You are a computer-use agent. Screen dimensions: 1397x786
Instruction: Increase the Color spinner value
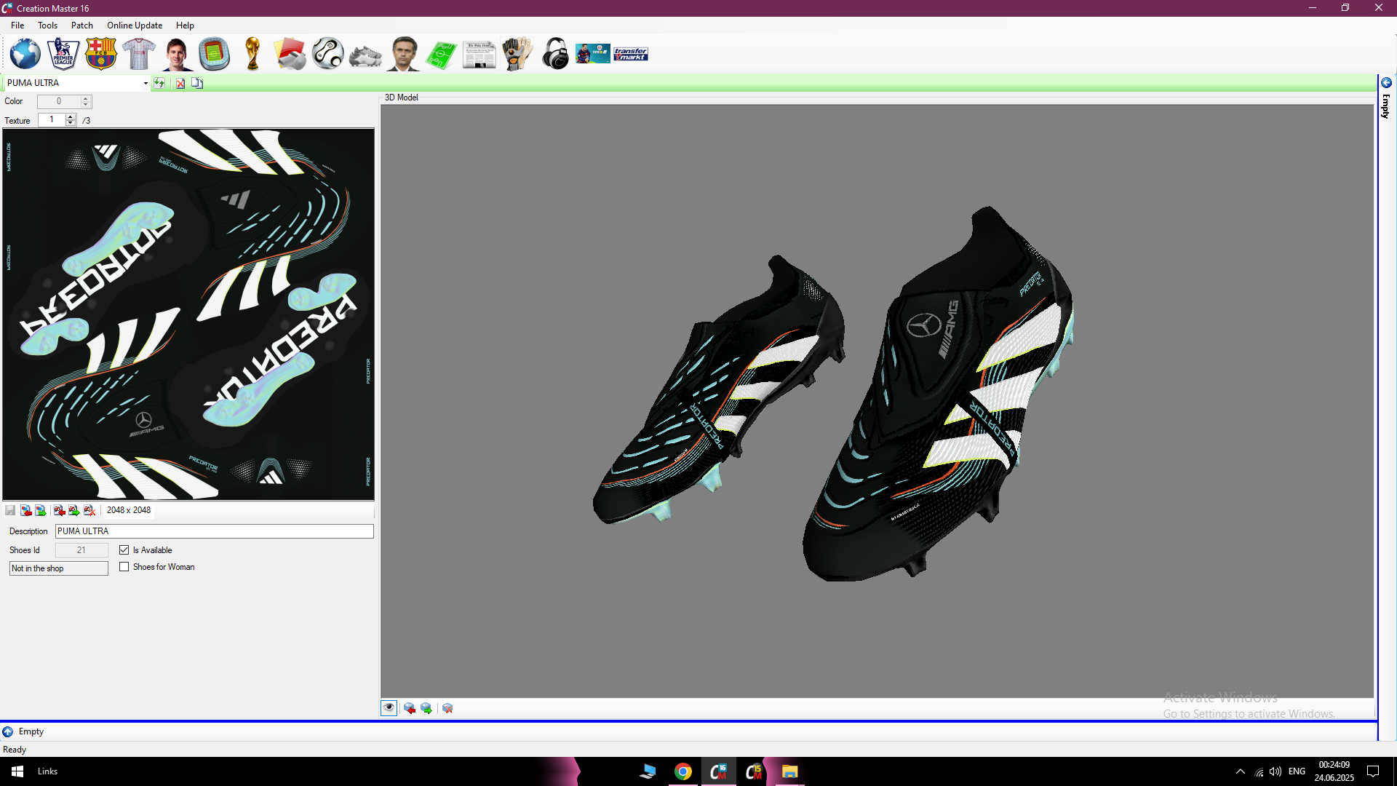(x=86, y=98)
